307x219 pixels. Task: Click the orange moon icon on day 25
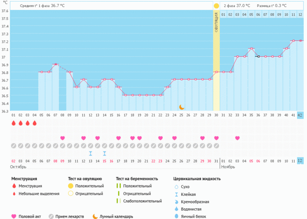181,107
